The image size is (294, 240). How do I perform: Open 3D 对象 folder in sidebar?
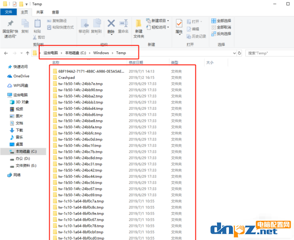click(x=19, y=102)
